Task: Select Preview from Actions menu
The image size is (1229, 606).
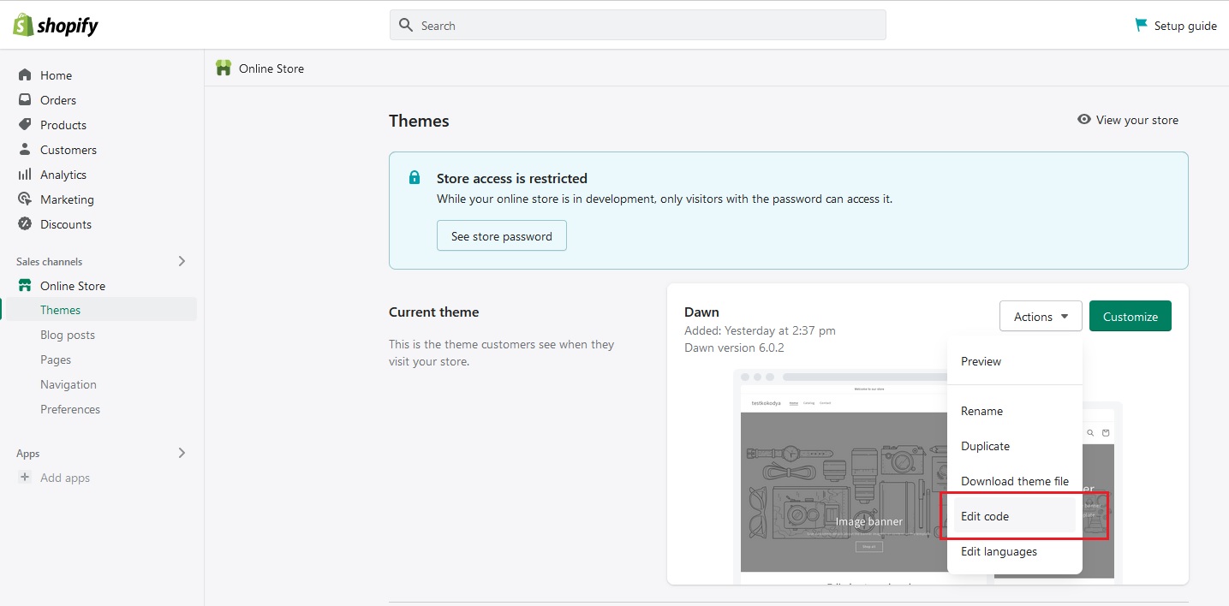Action: point(1015,361)
